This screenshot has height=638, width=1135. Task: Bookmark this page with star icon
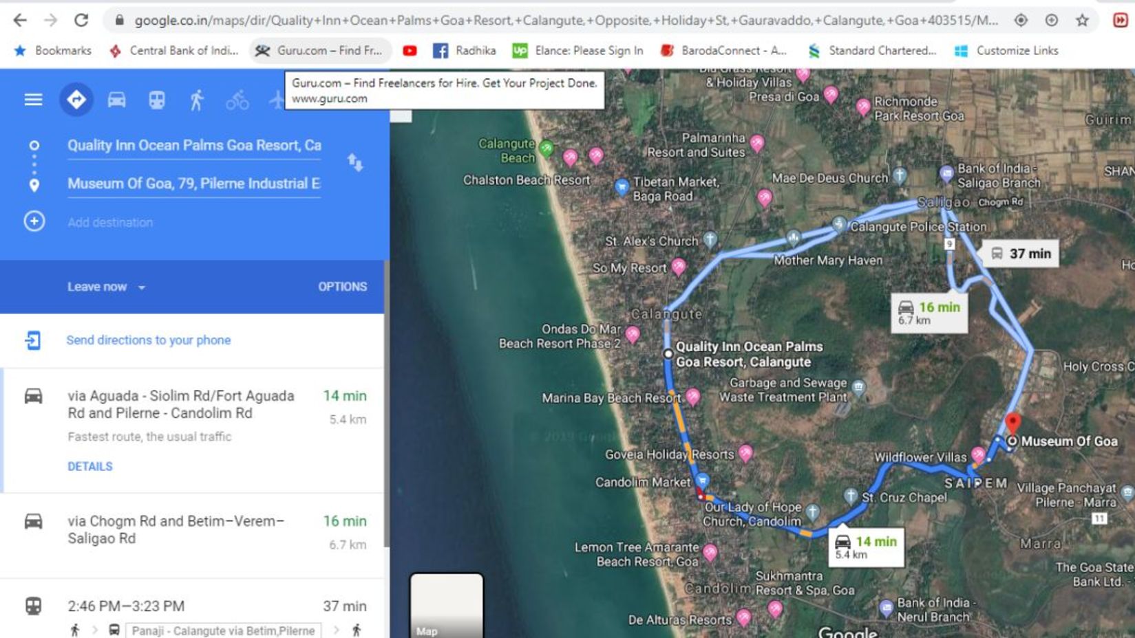click(1083, 20)
